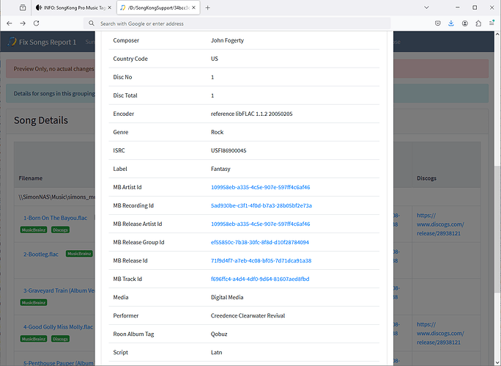
Task: Click the scrollbar up arrow
Action: click(x=497, y=34)
